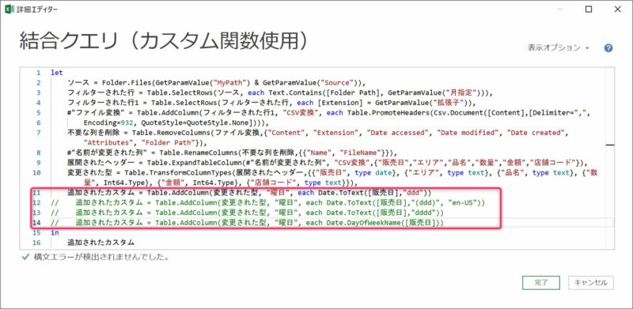Click line 2 with Folder.Files
633x309 pixels.
[x=216, y=83]
